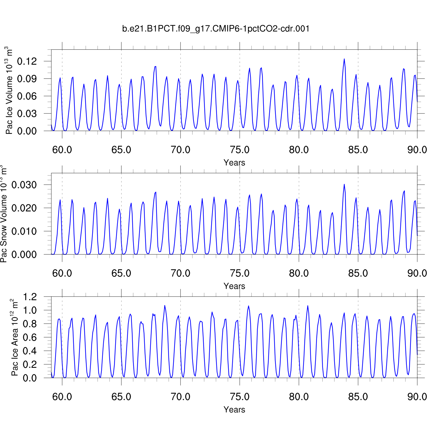Click the 0.010 tick label on snow volume axis
431x431 pixels.
pyautogui.click(x=24, y=231)
